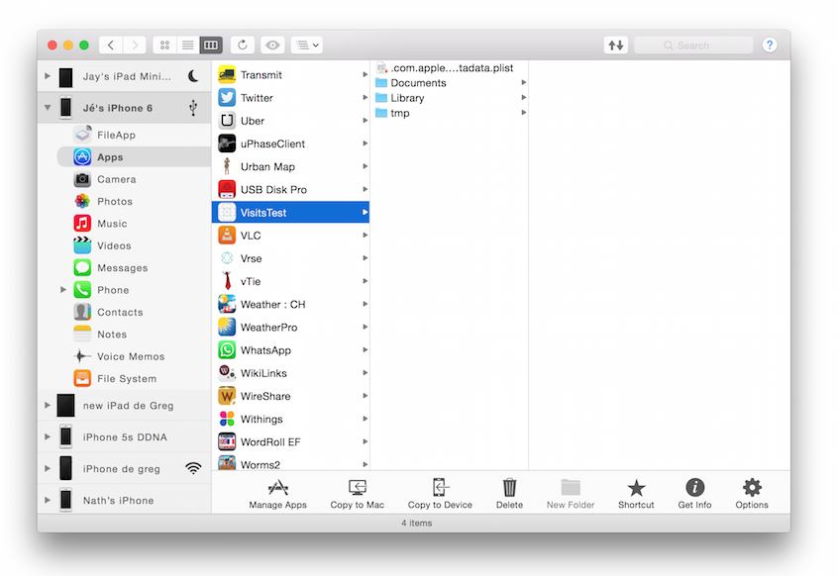The image size is (838, 576).
Task: Expand Nath's iPhone device
Action: click(48, 500)
